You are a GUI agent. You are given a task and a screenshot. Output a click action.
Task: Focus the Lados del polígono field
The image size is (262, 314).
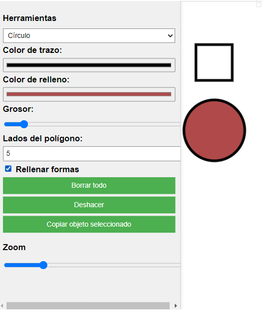[x=92, y=154]
